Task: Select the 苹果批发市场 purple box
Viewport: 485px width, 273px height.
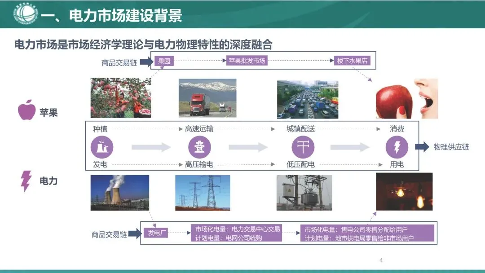Action: pos(247,61)
